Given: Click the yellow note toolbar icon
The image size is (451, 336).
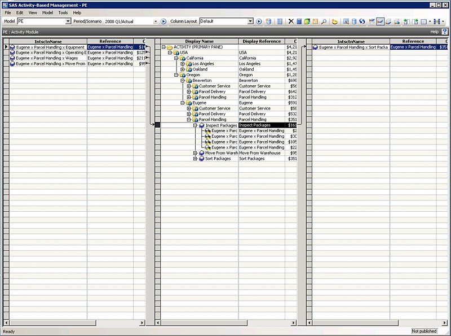Looking at the screenshot, I should (315, 21).
